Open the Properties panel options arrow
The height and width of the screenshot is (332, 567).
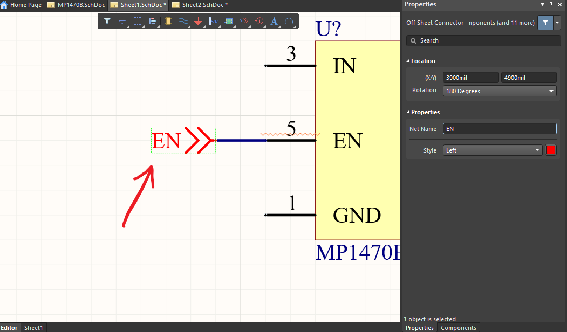[542, 4]
